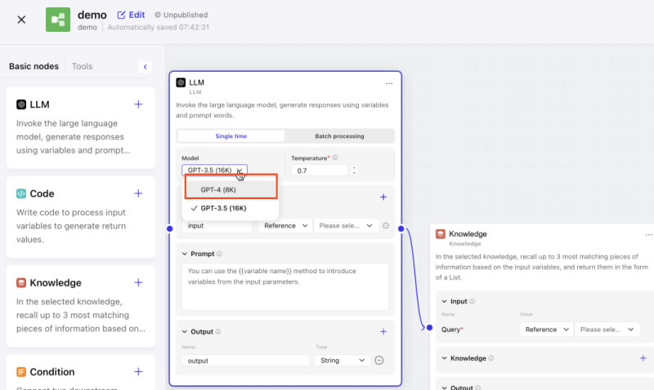This screenshot has height=390, width=654.
Task: Click the output name field
Action: coord(246,361)
